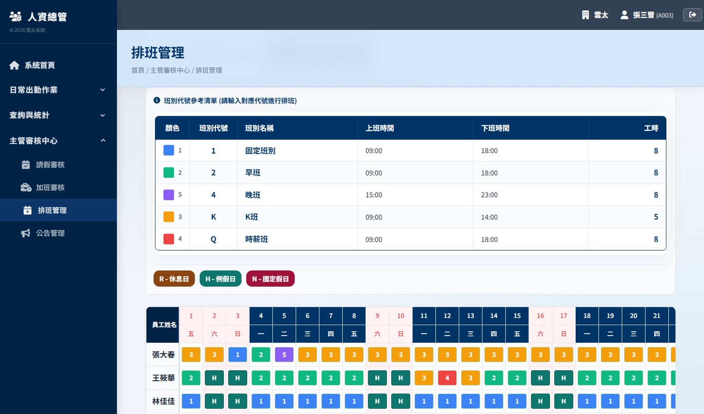Click the class code K cell

(213, 217)
